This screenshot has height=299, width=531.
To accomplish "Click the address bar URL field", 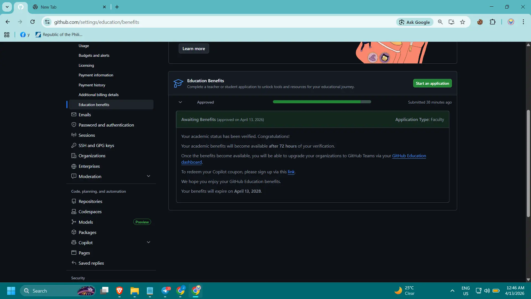I will [221, 22].
